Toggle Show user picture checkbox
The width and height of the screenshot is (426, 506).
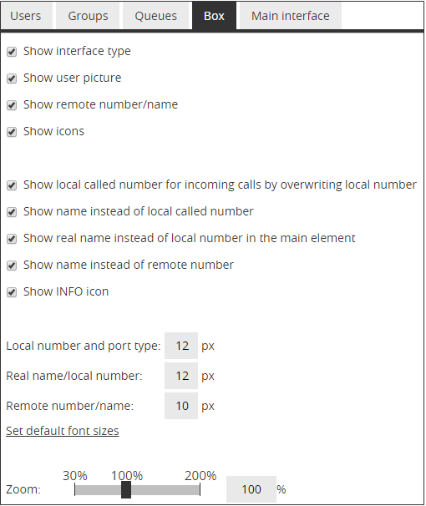(12, 78)
